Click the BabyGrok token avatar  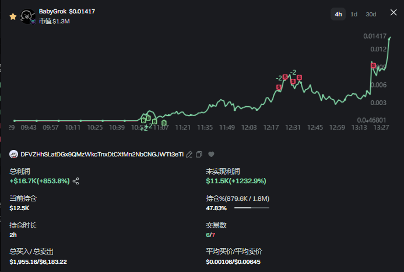coord(27,16)
